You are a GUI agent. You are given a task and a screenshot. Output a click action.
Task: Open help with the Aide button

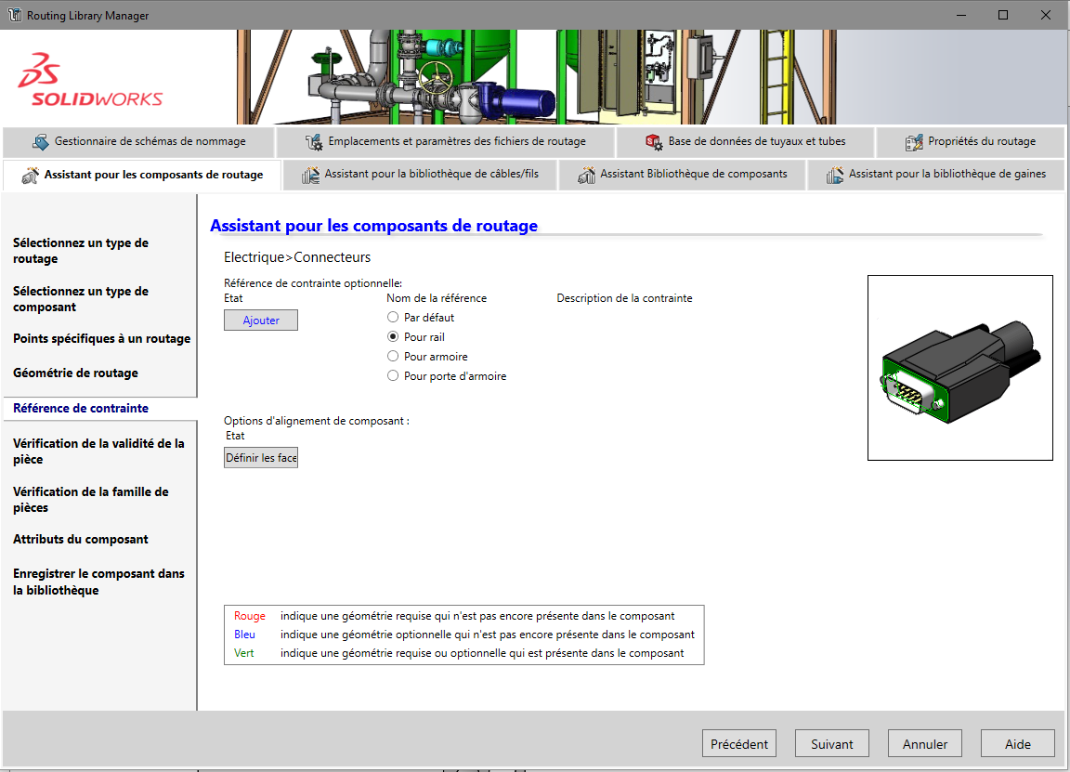(x=1017, y=743)
